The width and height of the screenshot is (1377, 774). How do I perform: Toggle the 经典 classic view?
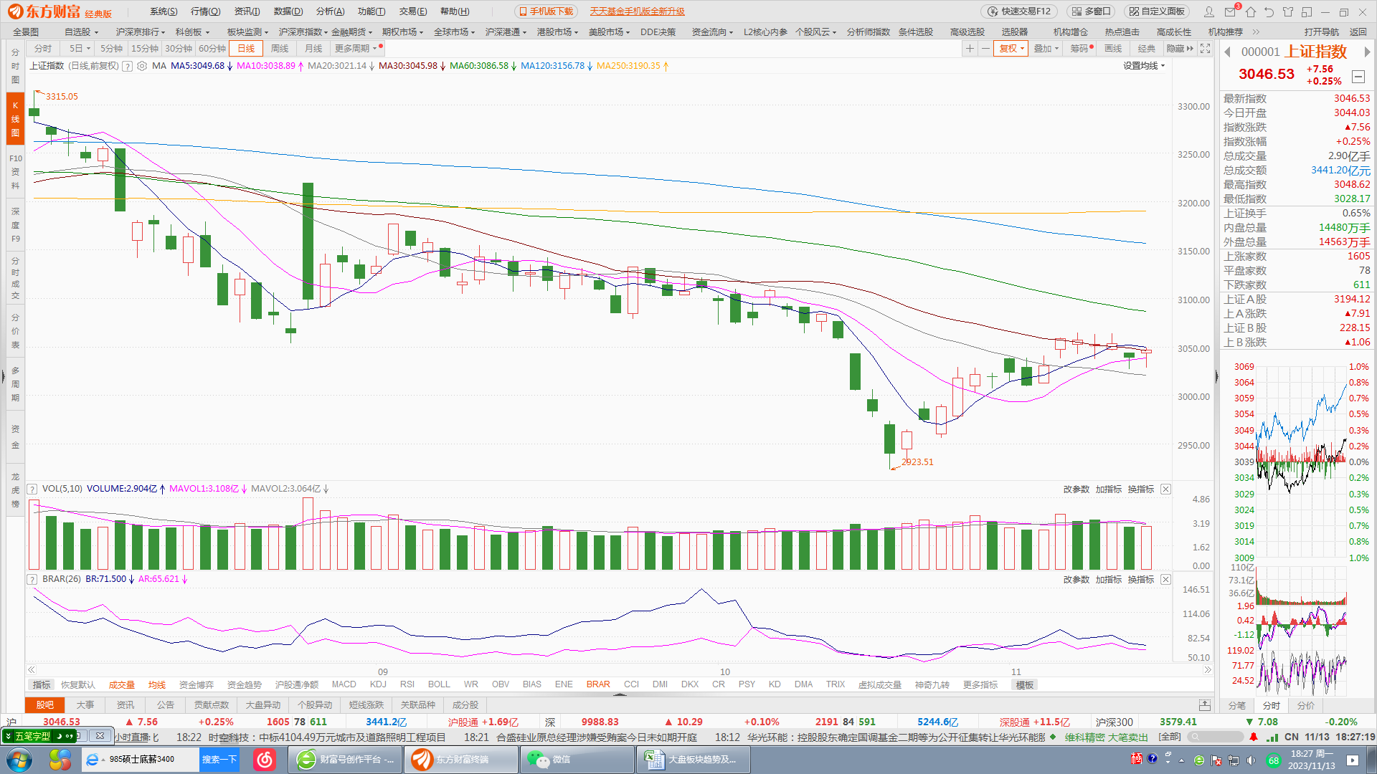pos(1147,49)
